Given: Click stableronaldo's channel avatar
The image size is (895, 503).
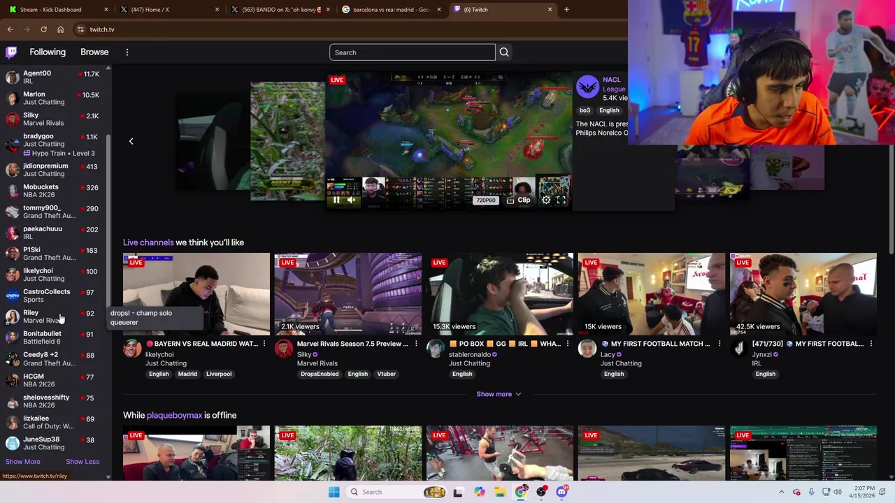Looking at the screenshot, I should [436, 349].
